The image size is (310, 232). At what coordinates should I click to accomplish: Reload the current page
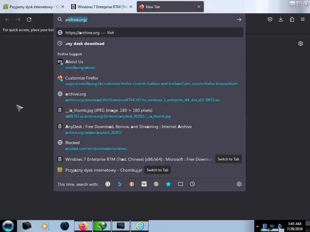click(29, 20)
